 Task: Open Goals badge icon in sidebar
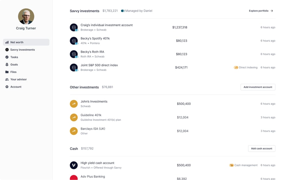pos(7,64)
